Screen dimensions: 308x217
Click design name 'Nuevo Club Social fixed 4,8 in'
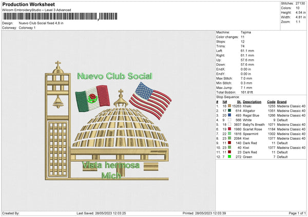pos(41,23)
